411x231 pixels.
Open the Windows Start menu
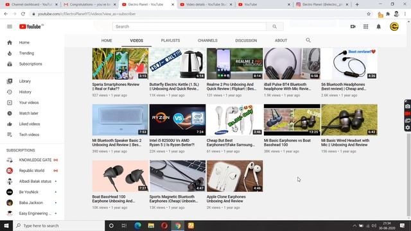6,225
